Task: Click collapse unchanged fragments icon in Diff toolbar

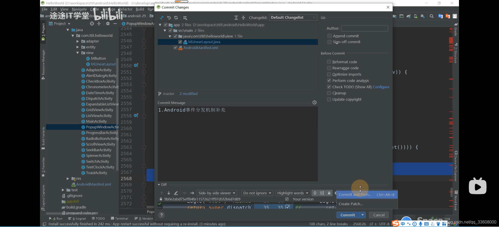Action: 315,193
